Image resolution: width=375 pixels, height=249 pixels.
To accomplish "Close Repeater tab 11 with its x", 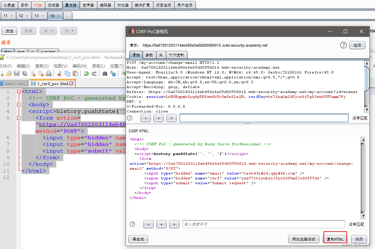I will pos(11,16).
